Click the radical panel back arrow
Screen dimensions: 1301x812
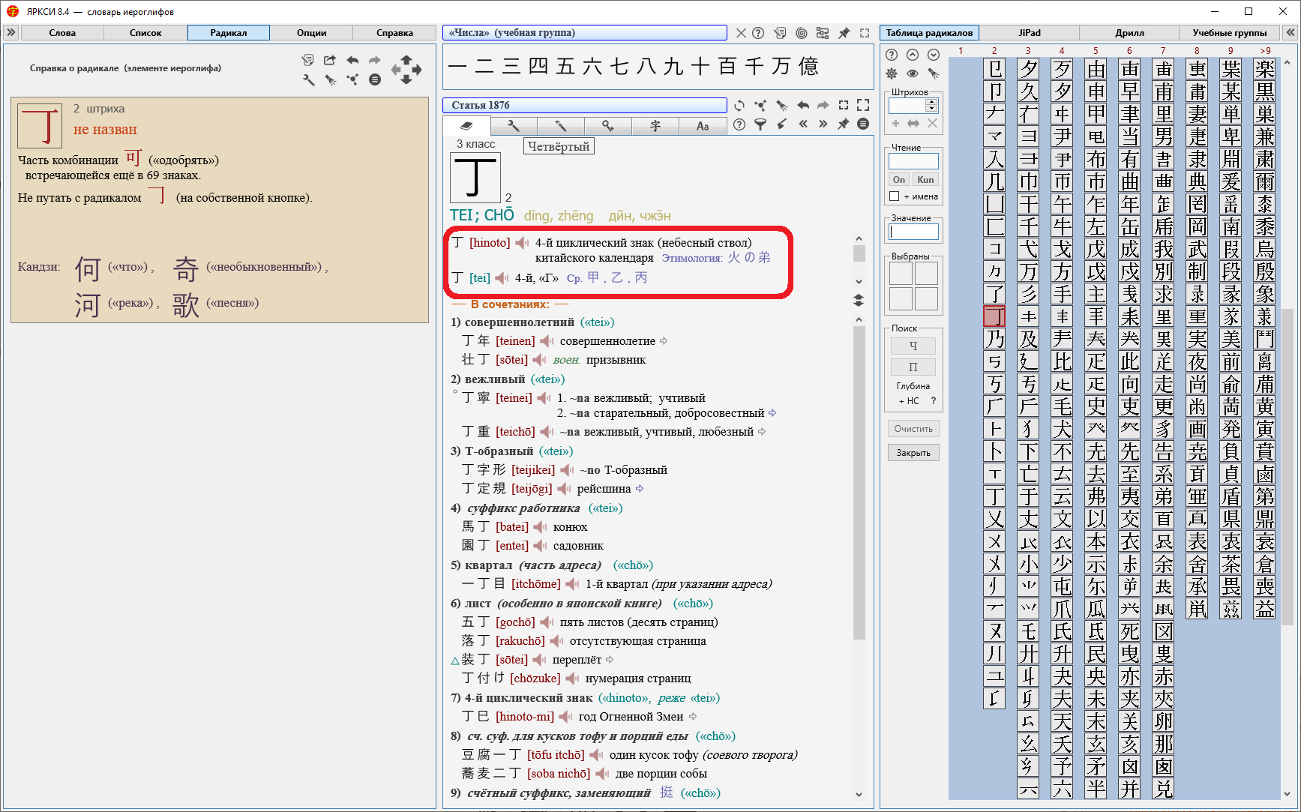pyautogui.click(x=352, y=60)
